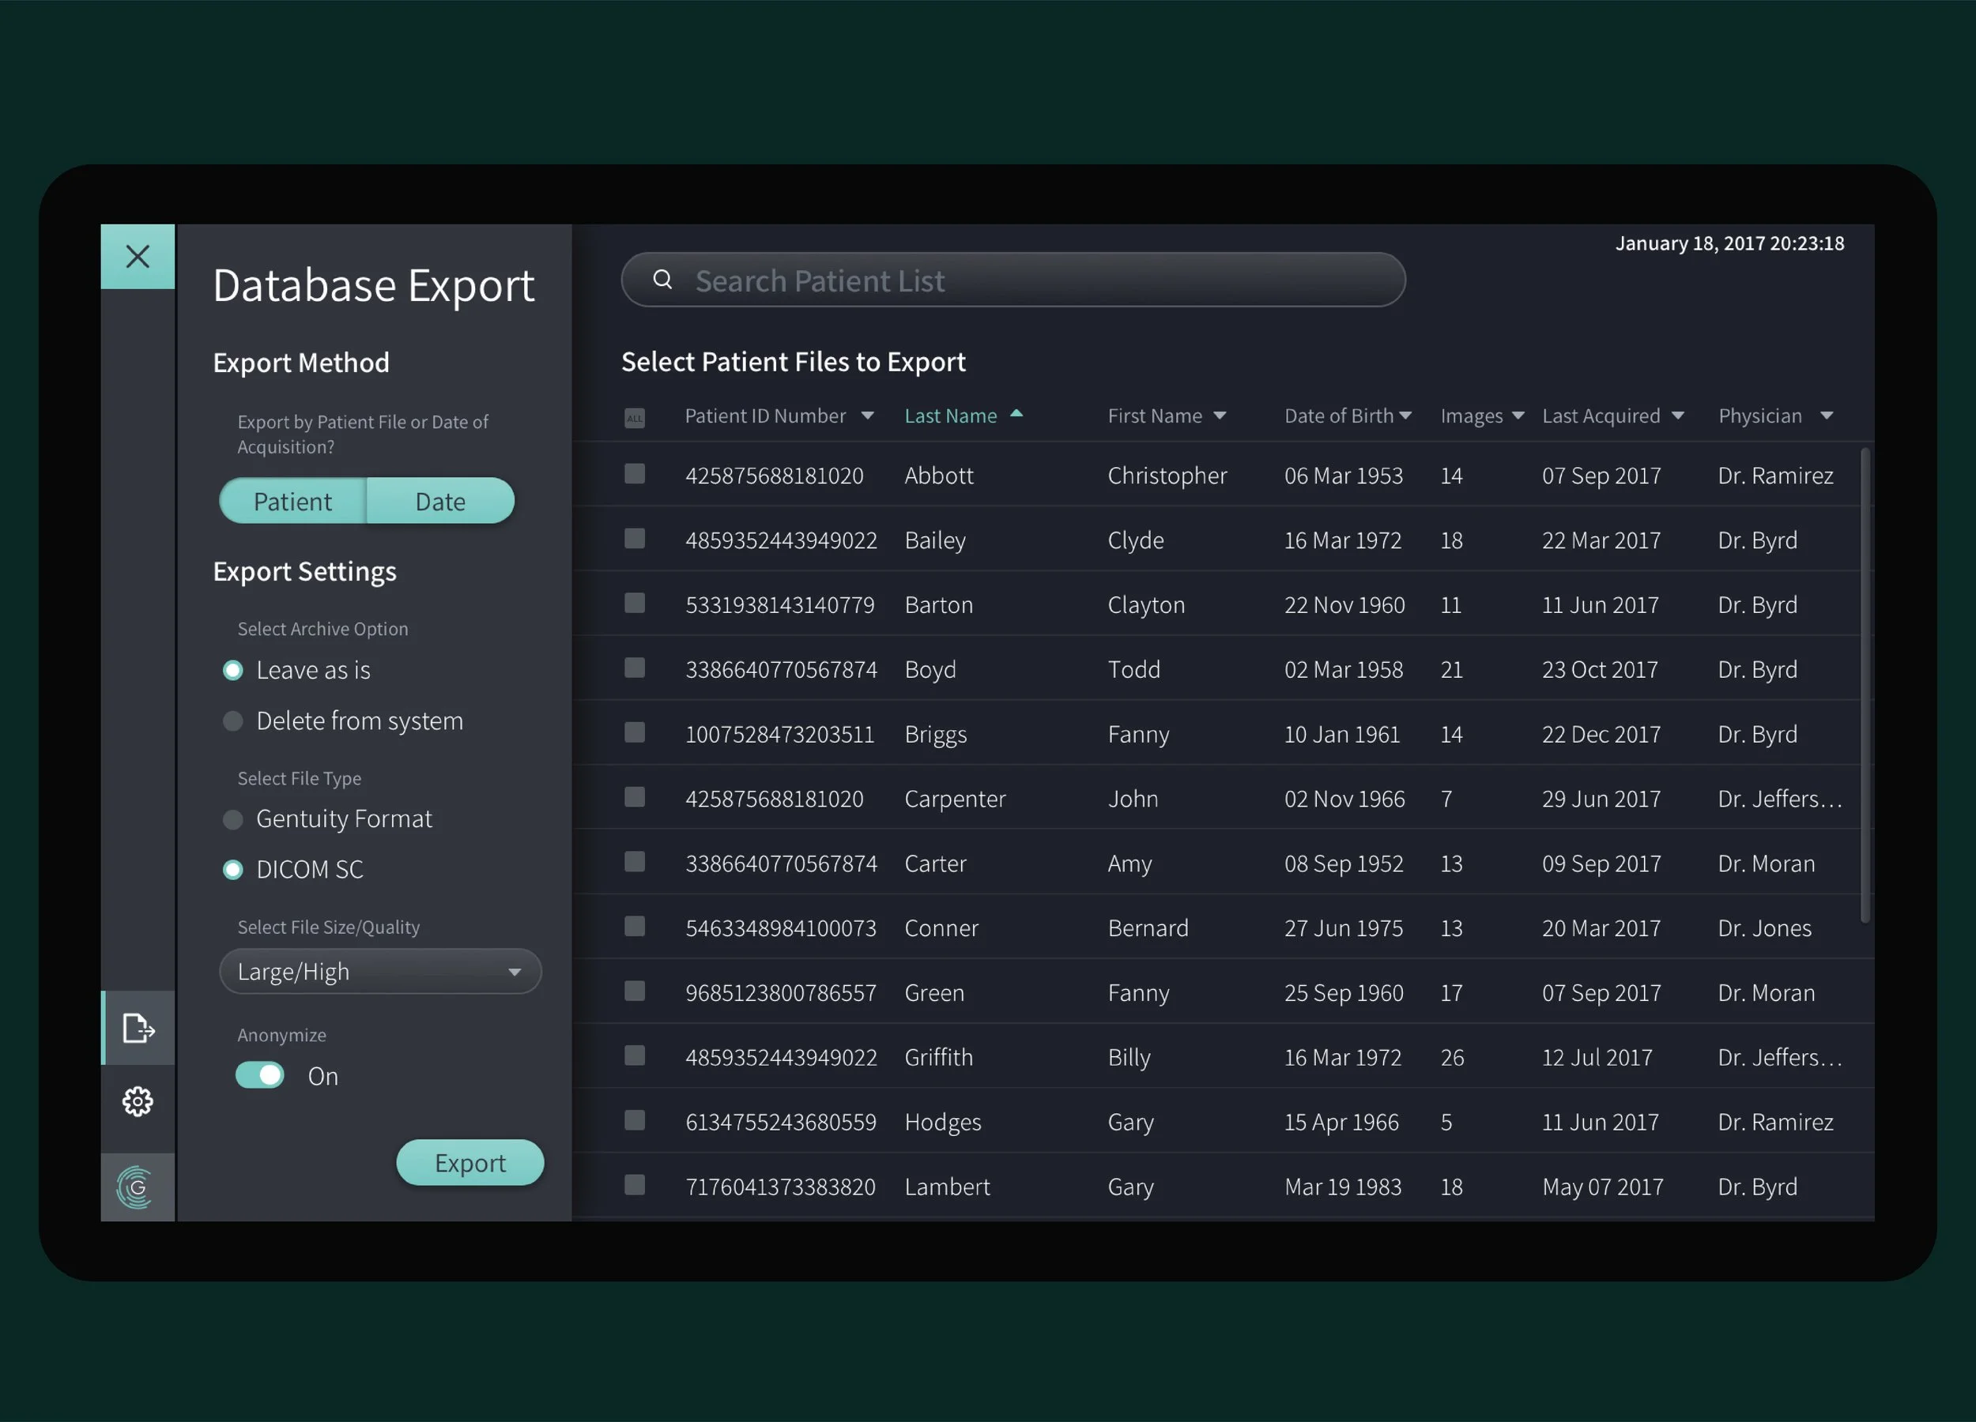Switch export method to Date

[440, 502]
